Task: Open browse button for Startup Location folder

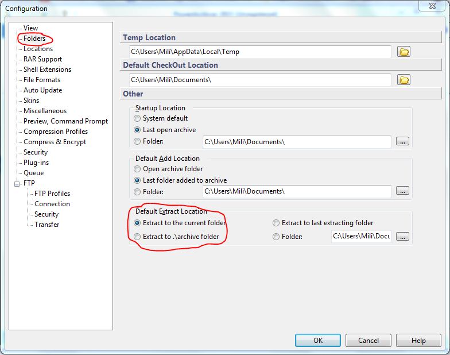Action: click(x=403, y=141)
